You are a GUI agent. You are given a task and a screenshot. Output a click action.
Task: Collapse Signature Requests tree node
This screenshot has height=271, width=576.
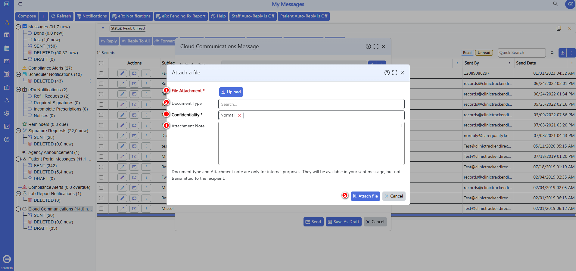18,131
